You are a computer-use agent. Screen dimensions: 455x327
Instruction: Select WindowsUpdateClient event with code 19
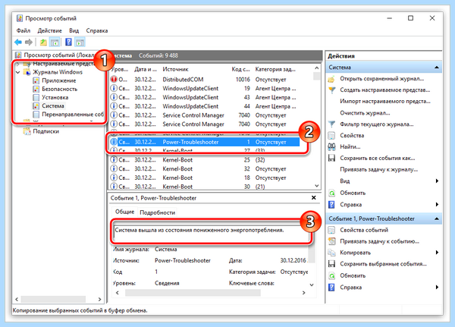tap(205, 88)
